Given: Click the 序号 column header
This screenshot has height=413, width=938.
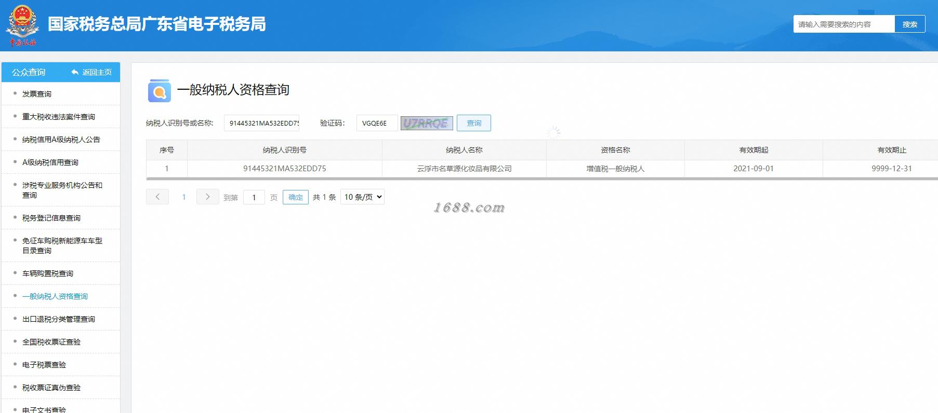Looking at the screenshot, I should click(167, 150).
